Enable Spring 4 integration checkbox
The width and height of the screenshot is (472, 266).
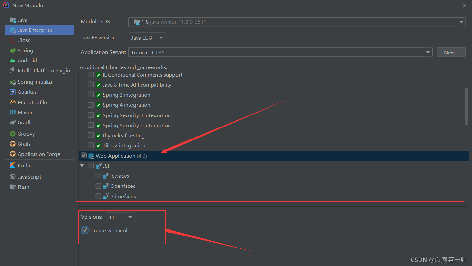[91, 105]
